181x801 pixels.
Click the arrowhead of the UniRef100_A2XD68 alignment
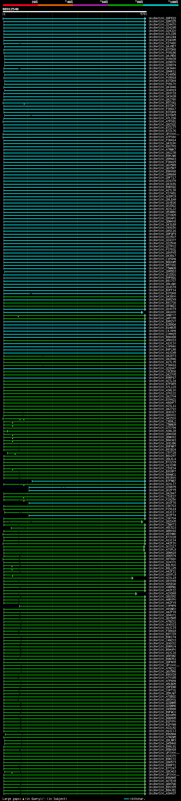click(x=136, y=594)
